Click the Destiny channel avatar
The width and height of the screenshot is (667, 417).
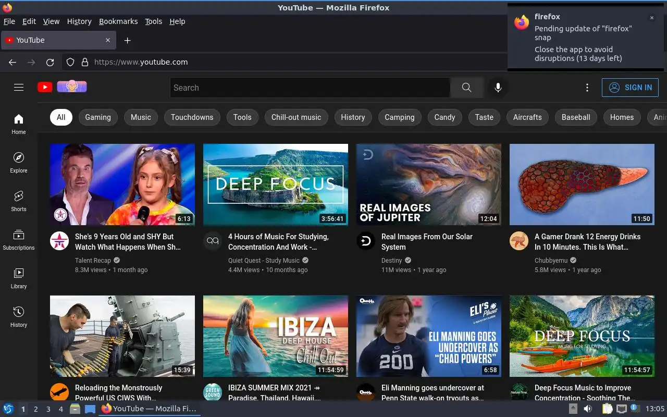tap(366, 241)
